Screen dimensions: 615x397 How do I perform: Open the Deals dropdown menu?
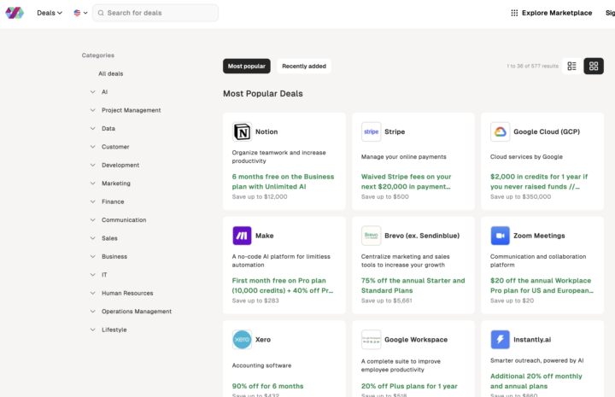click(x=50, y=13)
